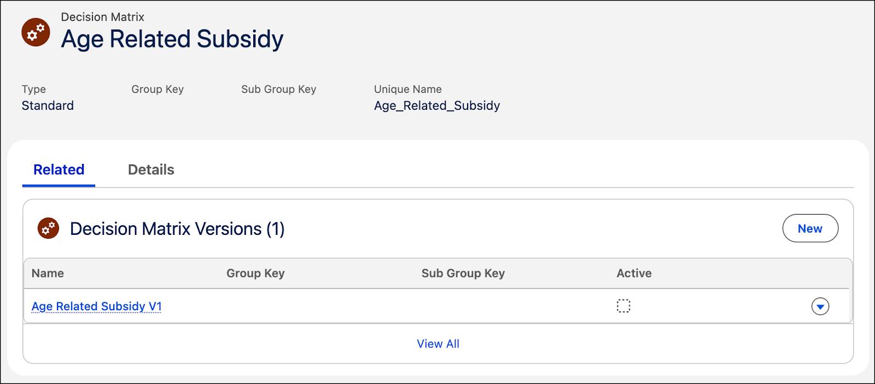Click the gear icon next to Decision Matrix Versions
Viewport: 875px width, 384px height.
point(47,228)
